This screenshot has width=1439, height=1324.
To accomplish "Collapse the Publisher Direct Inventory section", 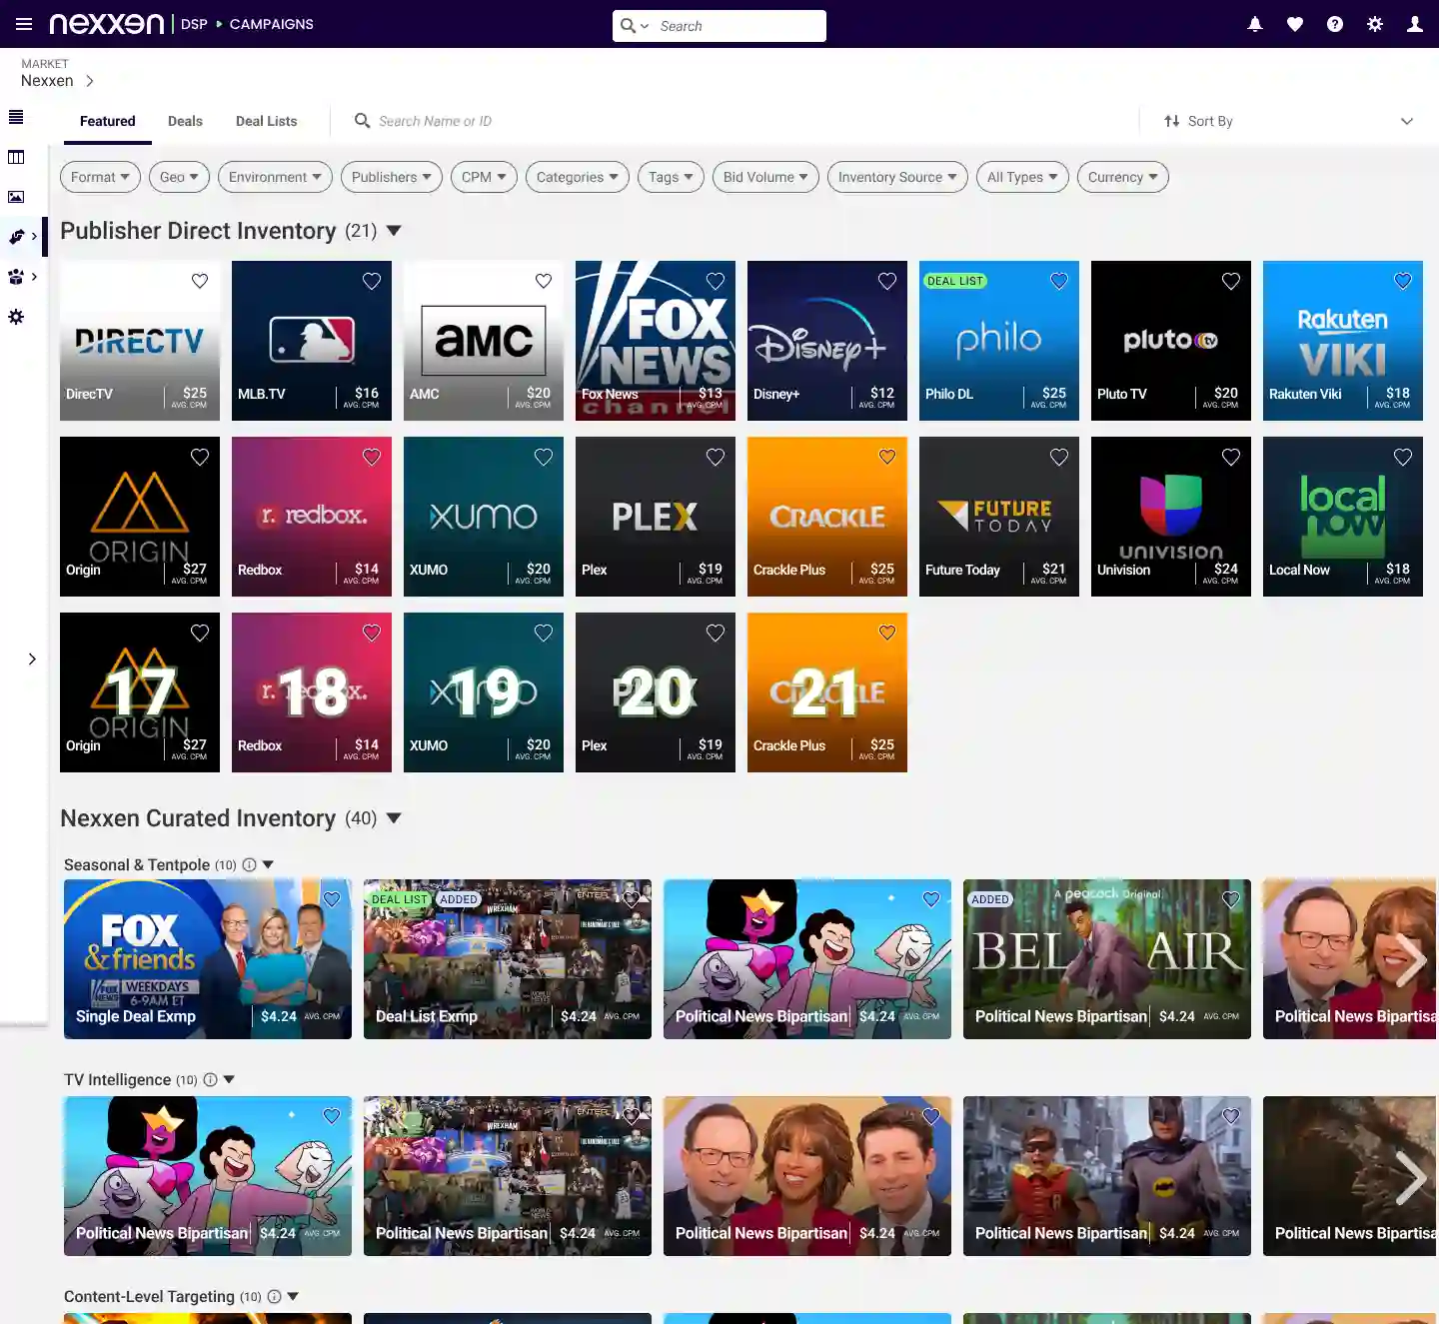I will 394,230.
